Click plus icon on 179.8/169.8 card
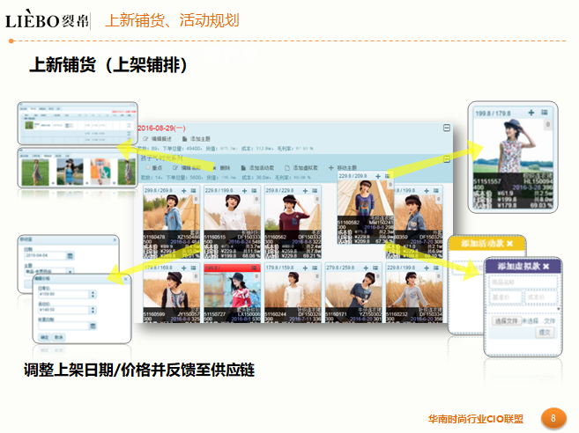Viewport: 579px width, 433px height. click(x=184, y=268)
